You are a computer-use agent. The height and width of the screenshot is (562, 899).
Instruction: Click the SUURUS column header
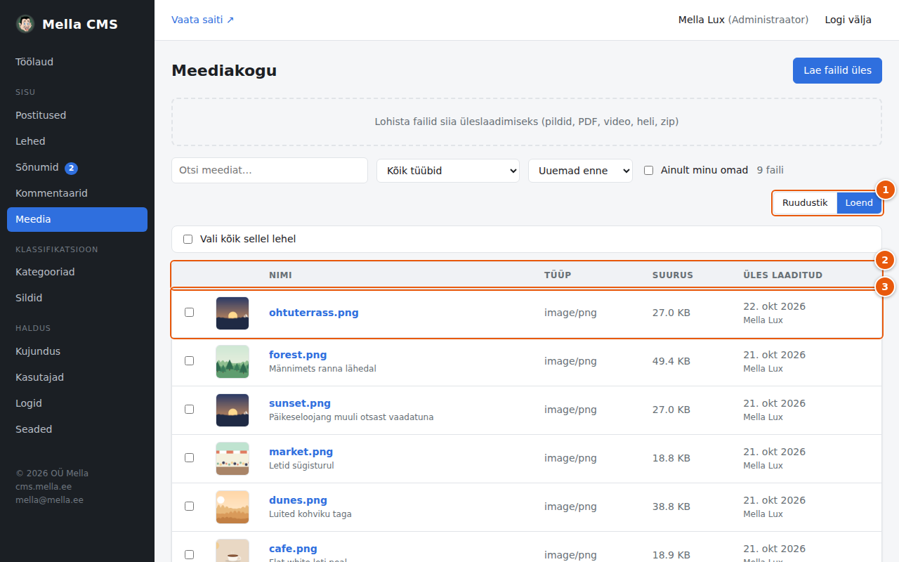(x=673, y=275)
